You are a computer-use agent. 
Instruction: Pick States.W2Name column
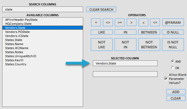point(43,48)
